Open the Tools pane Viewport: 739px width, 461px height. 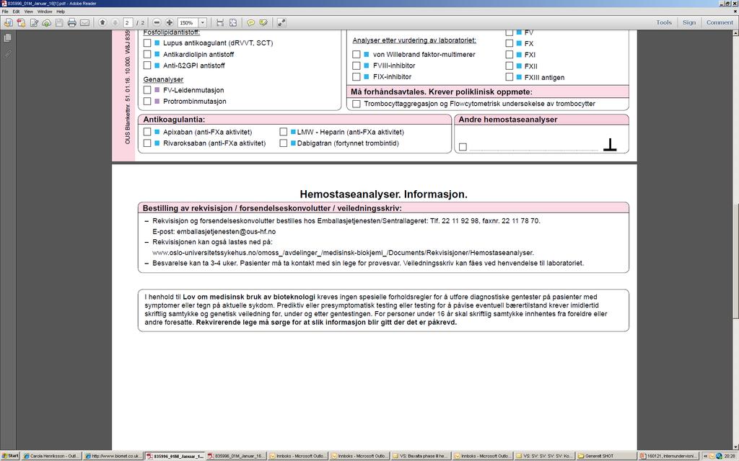coord(664,22)
